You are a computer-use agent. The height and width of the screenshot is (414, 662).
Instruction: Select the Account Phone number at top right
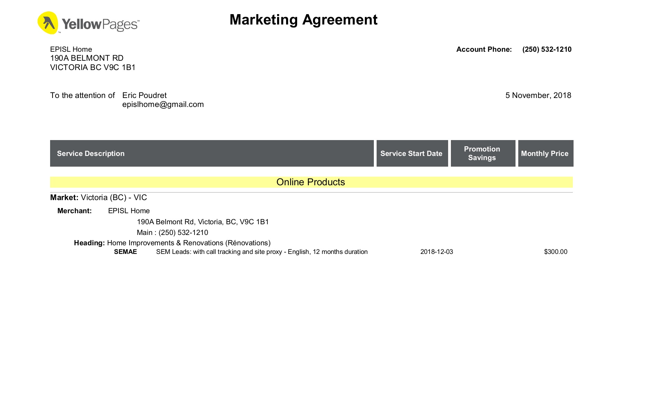point(547,49)
